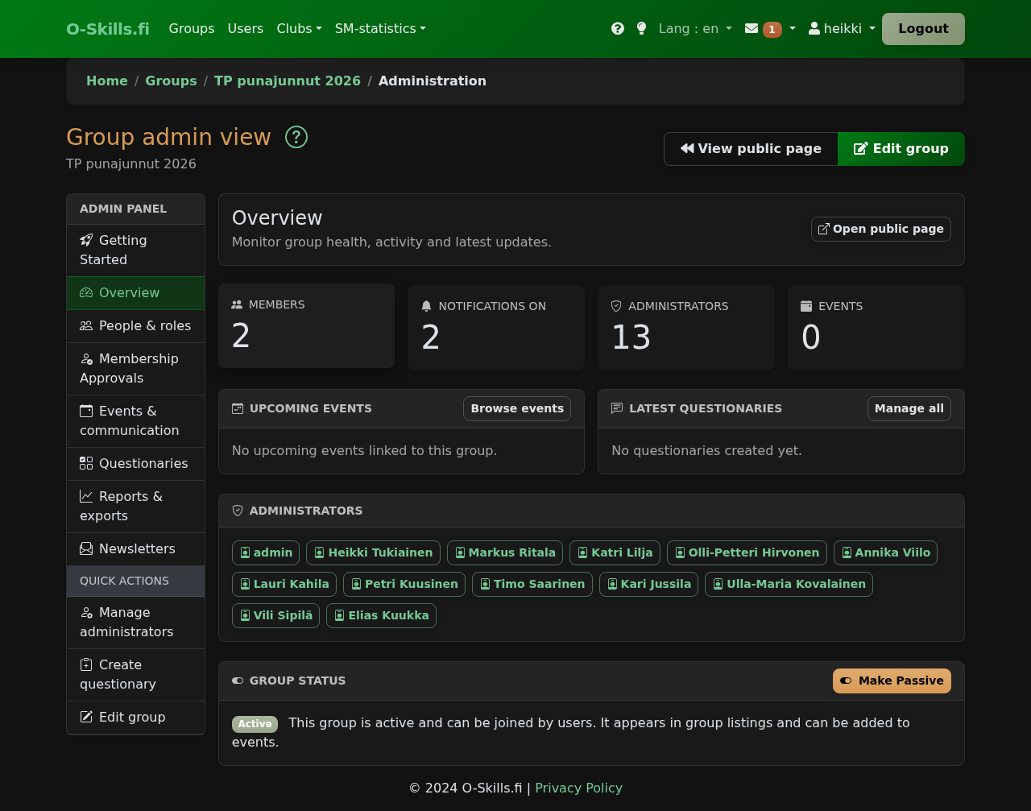This screenshot has width=1031, height=811.
Task: Select Membership Approvals in admin panel
Action: pos(135,368)
